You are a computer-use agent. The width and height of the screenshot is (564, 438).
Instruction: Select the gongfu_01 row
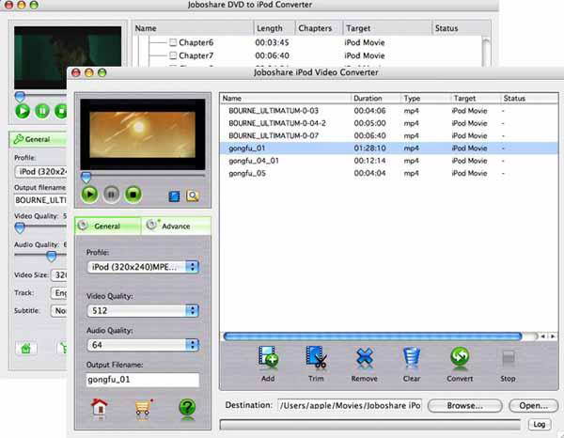(389, 149)
